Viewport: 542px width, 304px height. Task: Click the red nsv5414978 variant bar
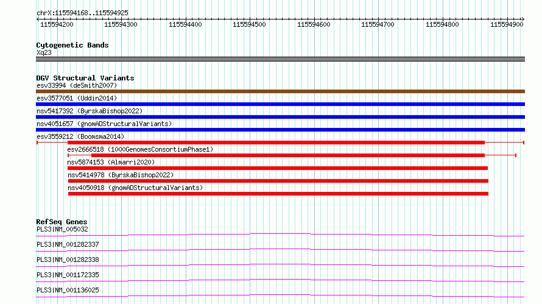278,181
